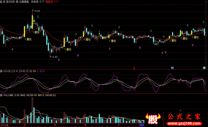Click the 必赢操盘 indicator name

(x=24, y=2)
